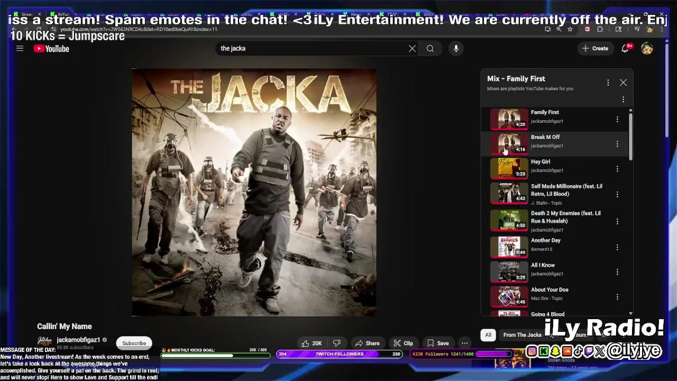Like the video with 20K likes
This screenshot has width=677, height=381.
(x=312, y=343)
